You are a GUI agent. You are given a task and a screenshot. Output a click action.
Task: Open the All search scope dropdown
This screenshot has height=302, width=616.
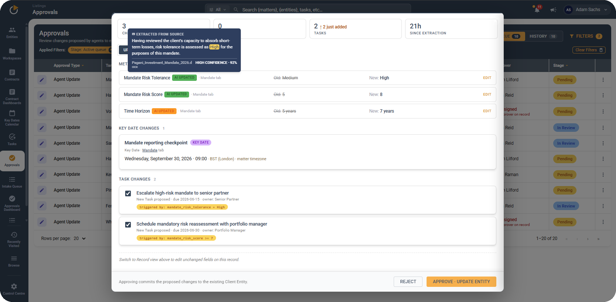click(x=218, y=10)
